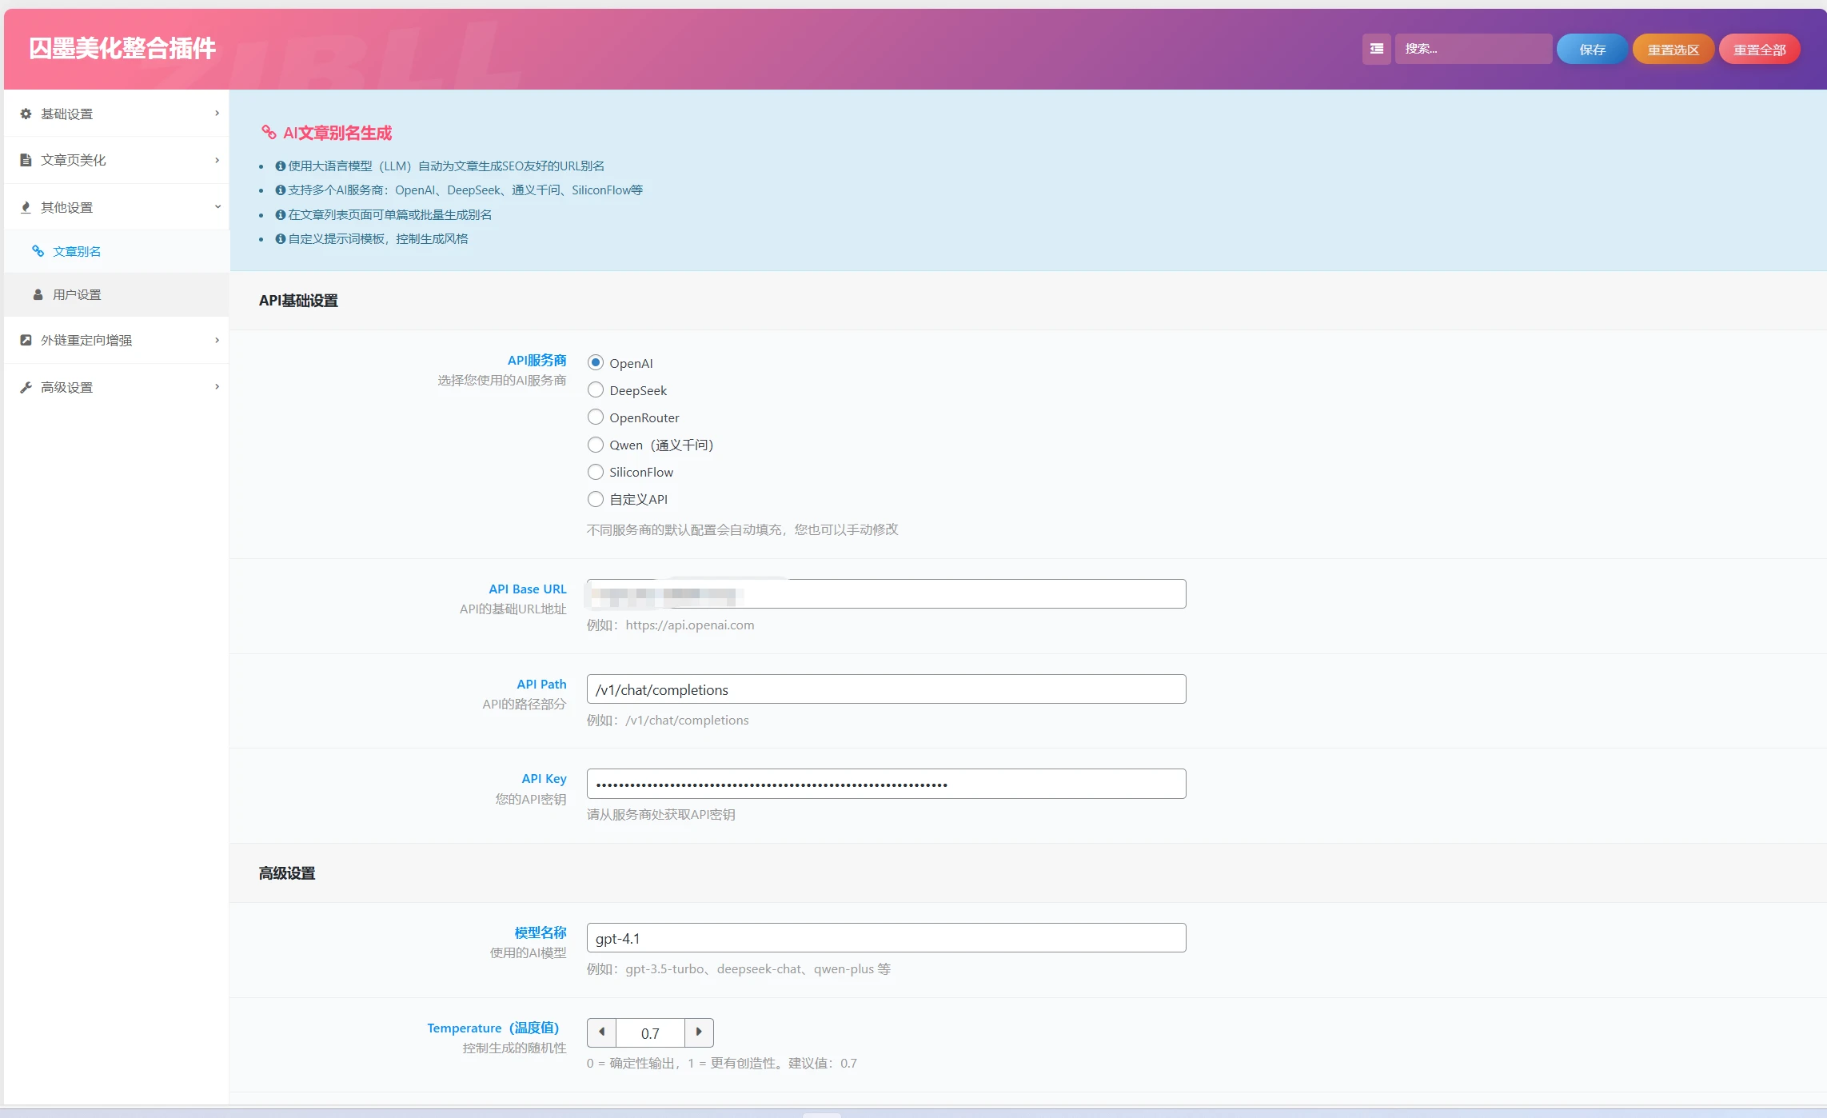The height and width of the screenshot is (1118, 1827).
Task: Click the document icon for 文章页美化
Action: pos(26,160)
